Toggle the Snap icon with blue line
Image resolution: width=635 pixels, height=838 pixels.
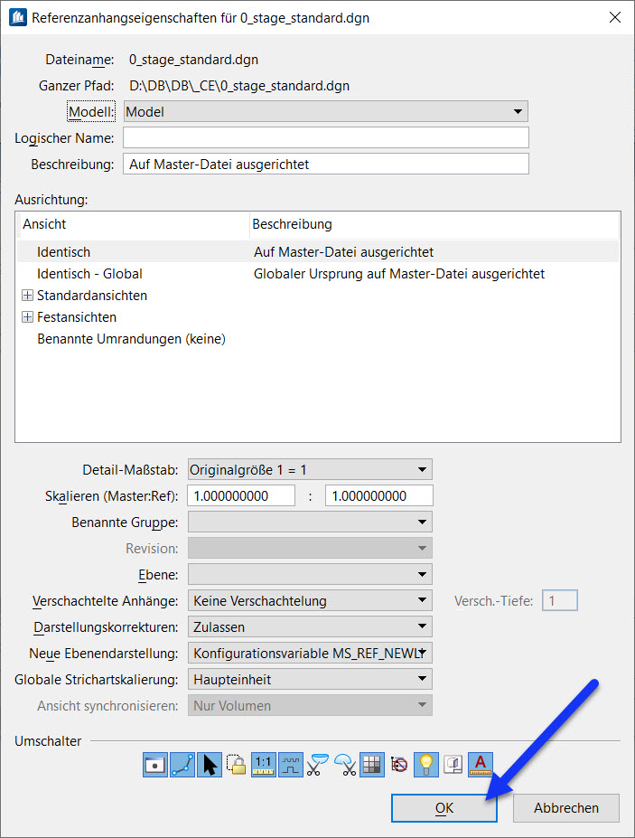pos(182,765)
